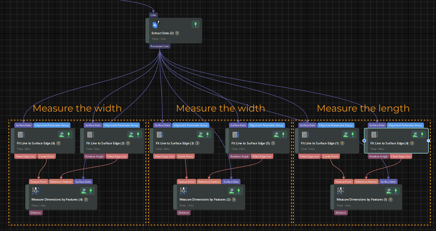Click the Lists input port above Extract Data

coord(153,15)
